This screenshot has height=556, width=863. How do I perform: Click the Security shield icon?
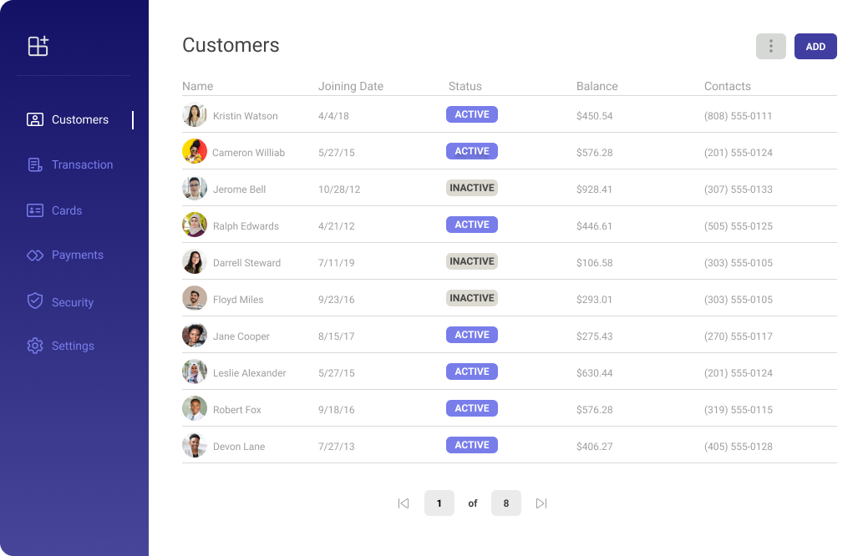click(35, 301)
